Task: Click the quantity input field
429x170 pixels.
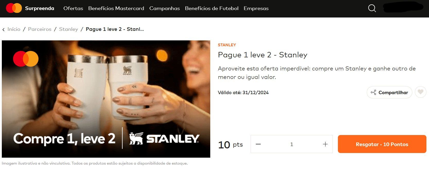Action: [292, 144]
